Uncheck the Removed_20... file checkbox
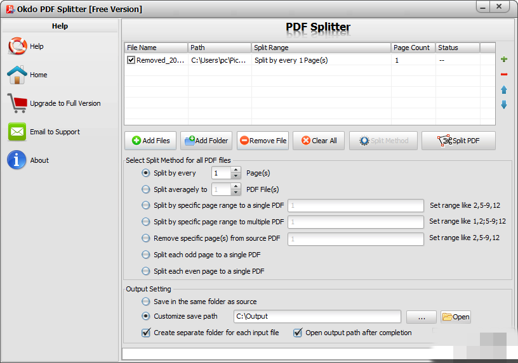The height and width of the screenshot is (363, 518). pos(131,60)
